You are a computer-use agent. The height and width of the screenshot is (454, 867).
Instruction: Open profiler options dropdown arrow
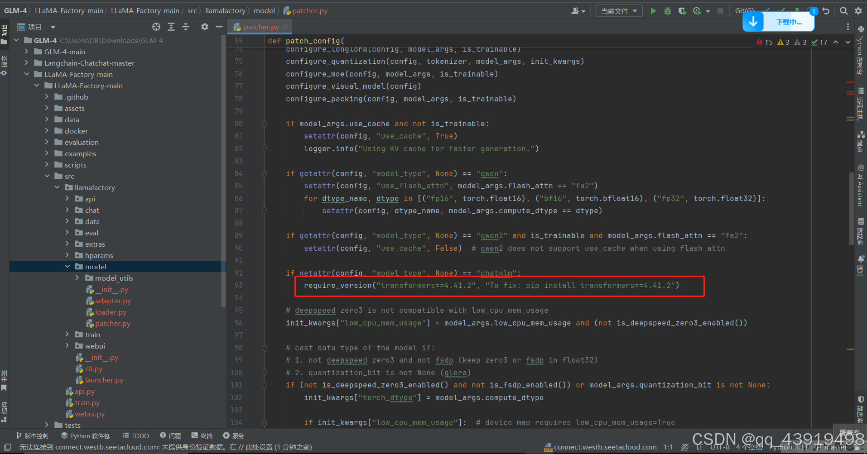coord(708,11)
